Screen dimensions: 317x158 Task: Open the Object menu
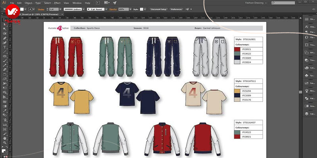(x=29, y=3)
